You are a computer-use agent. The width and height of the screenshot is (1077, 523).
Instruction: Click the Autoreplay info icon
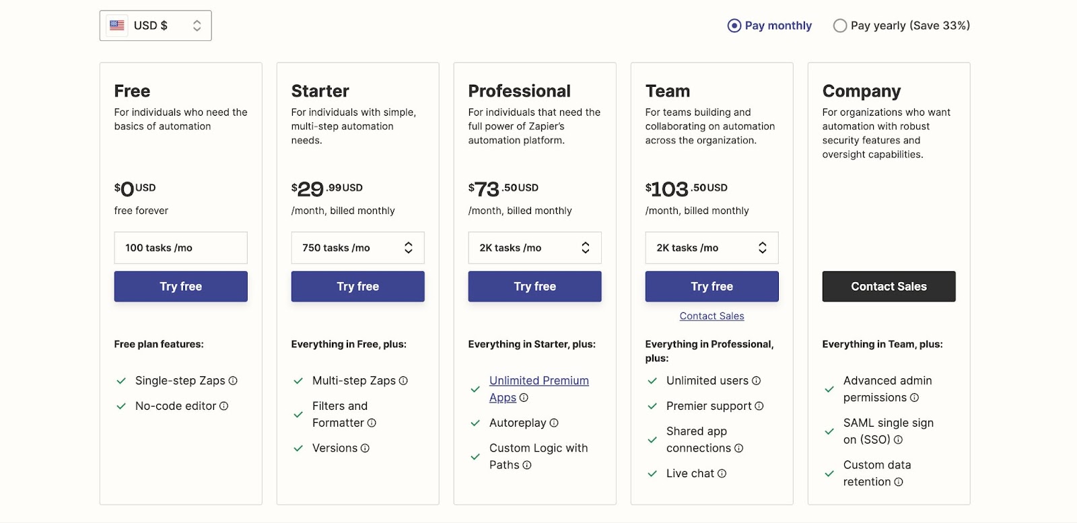554,423
